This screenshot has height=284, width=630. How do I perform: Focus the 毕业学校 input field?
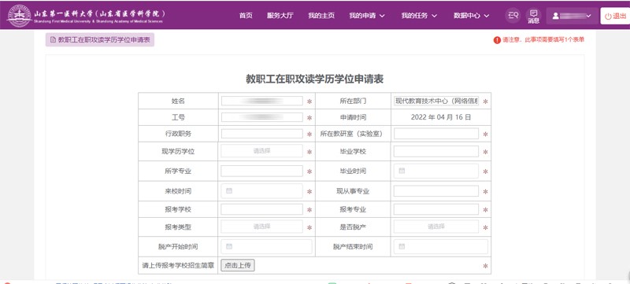436,151
